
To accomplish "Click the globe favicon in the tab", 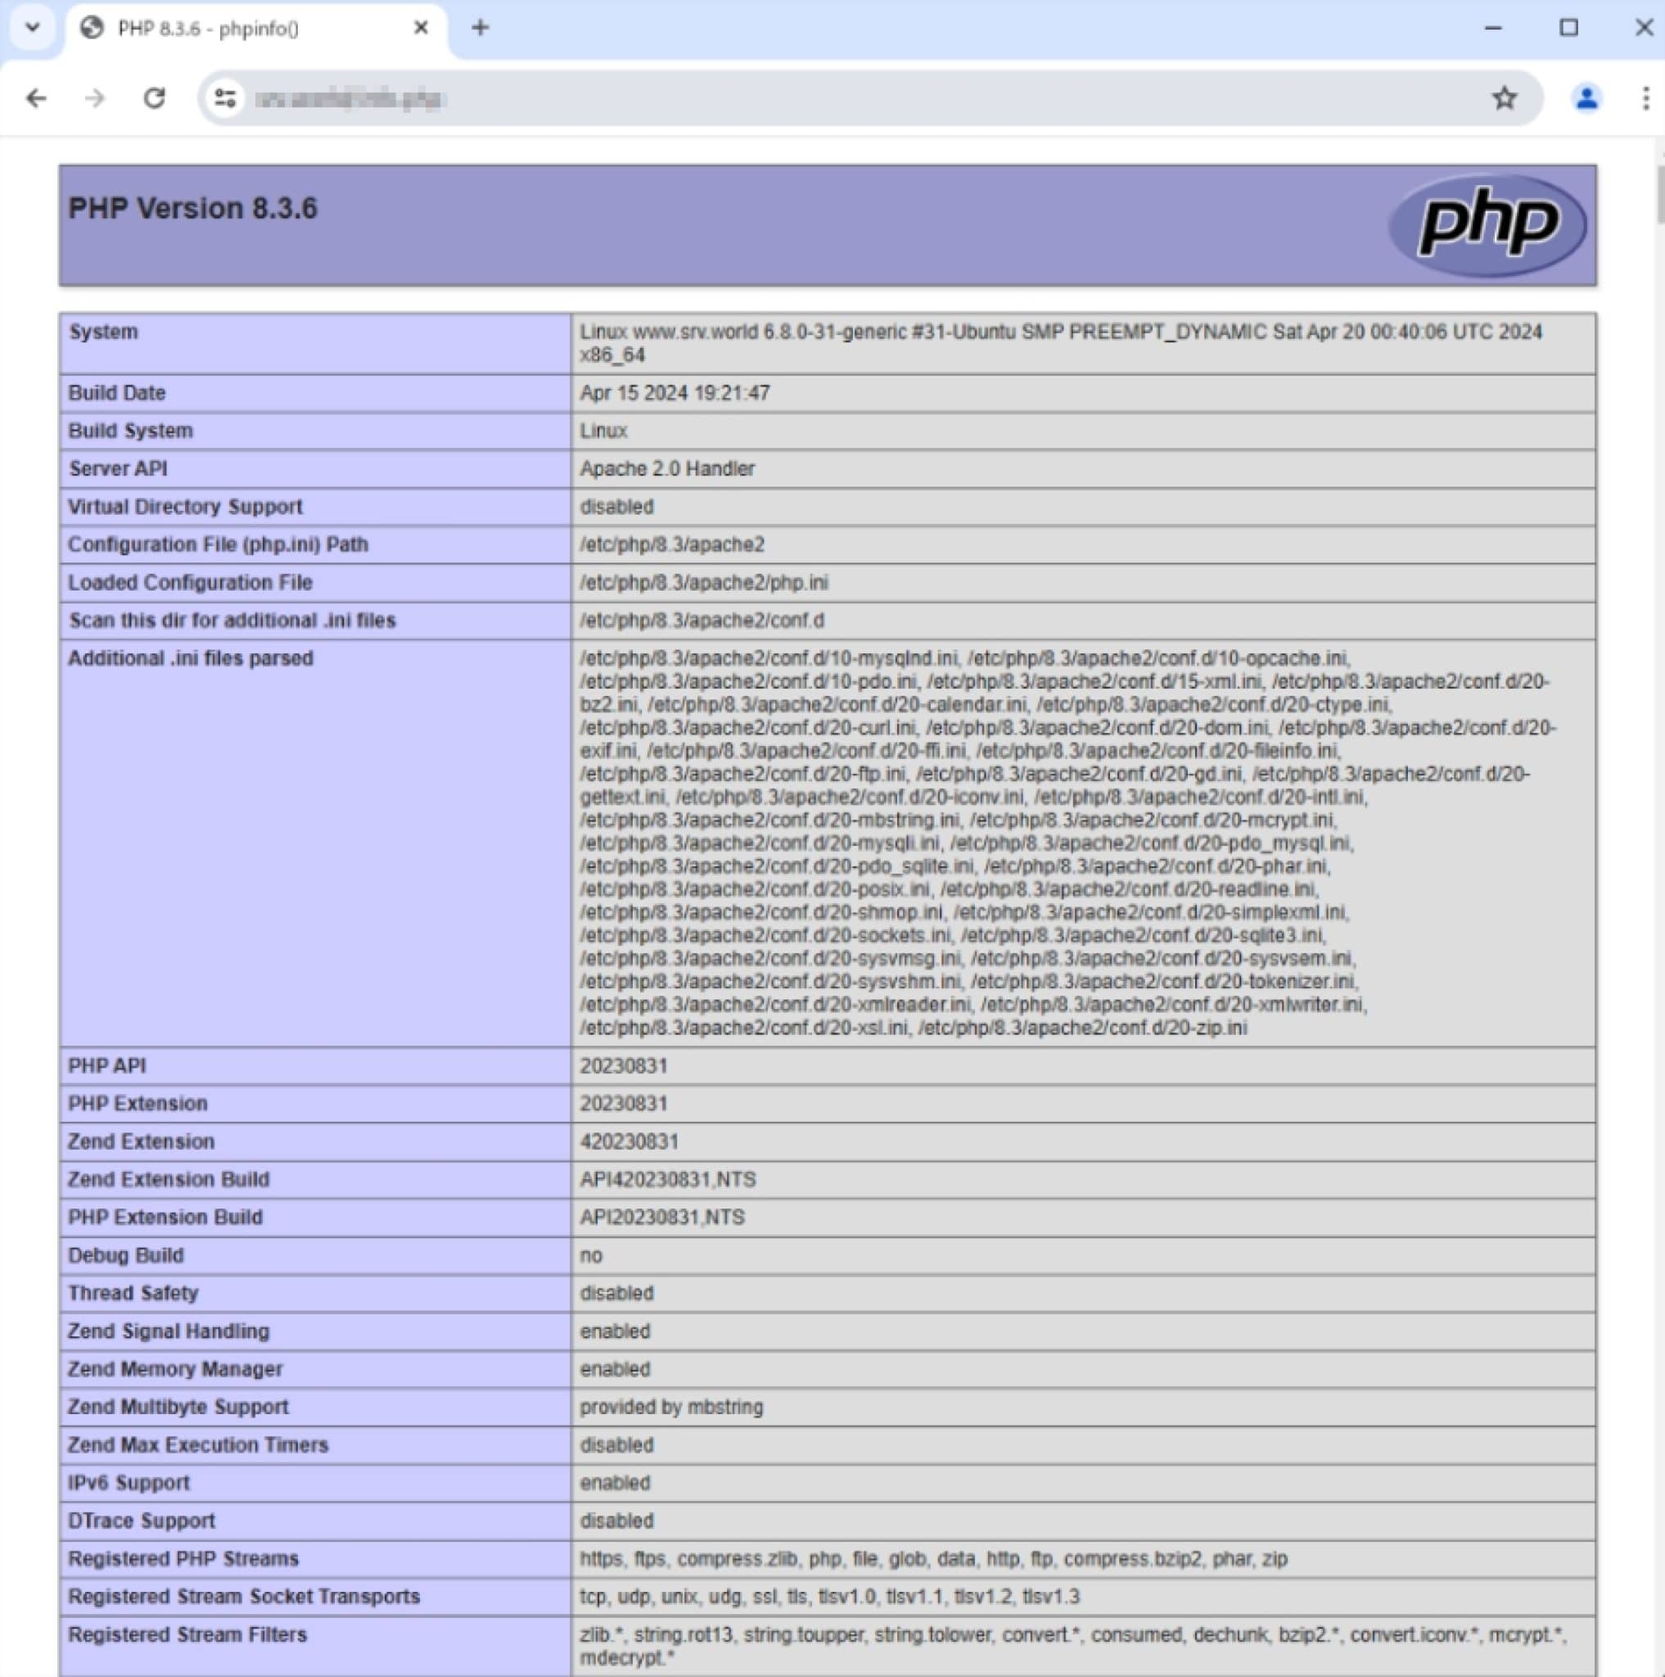I will pyautogui.click(x=89, y=28).
